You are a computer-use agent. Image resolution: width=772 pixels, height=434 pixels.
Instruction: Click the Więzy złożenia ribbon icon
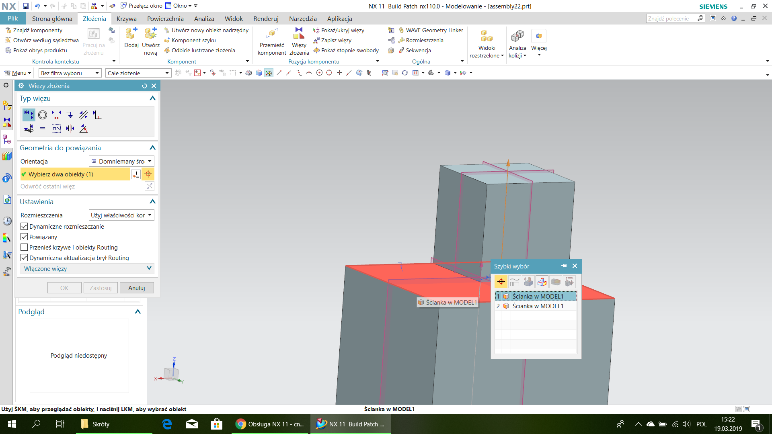pos(299,41)
